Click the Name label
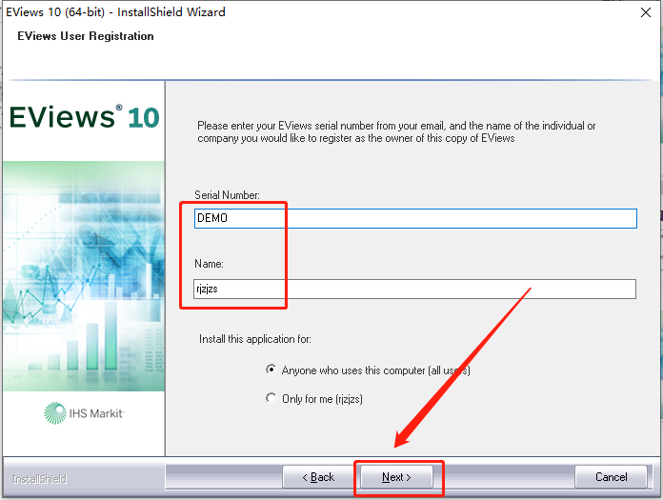The width and height of the screenshot is (663, 500). point(209,264)
